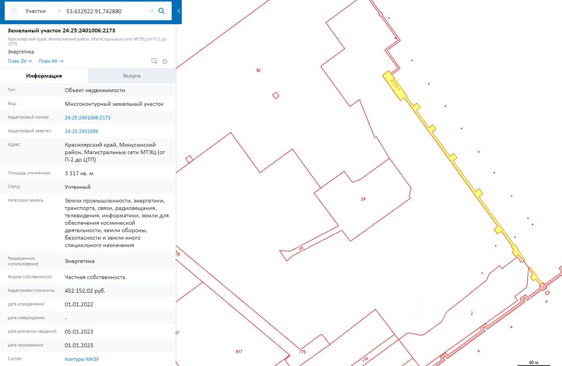Click parcel label 82 on map
Image resolution: width=562 pixels, height=366 pixels.
pyautogui.click(x=258, y=70)
